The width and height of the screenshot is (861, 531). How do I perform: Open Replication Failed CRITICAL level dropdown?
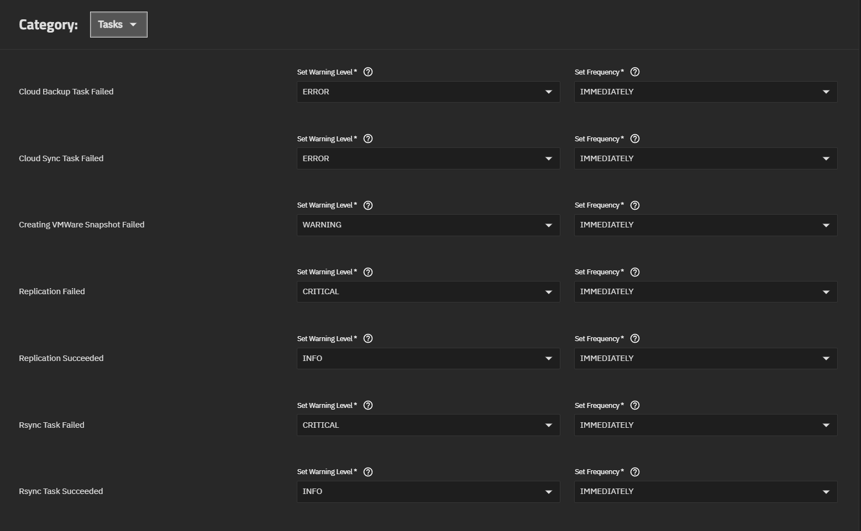coord(428,292)
